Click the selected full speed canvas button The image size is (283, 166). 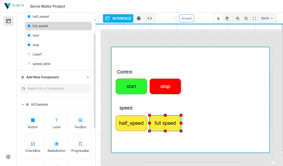165,123
